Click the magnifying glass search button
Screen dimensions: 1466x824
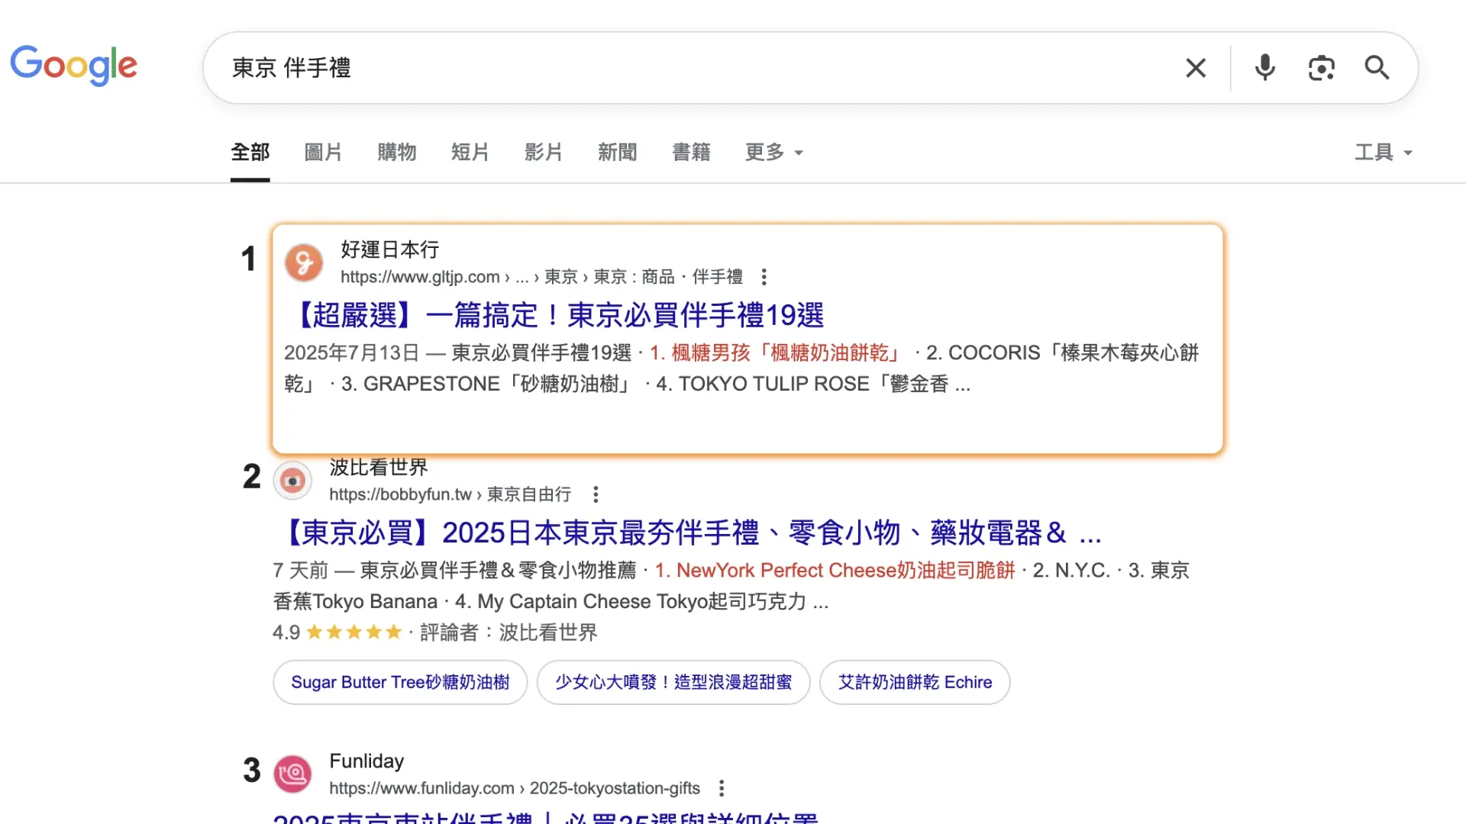tap(1377, 68)
